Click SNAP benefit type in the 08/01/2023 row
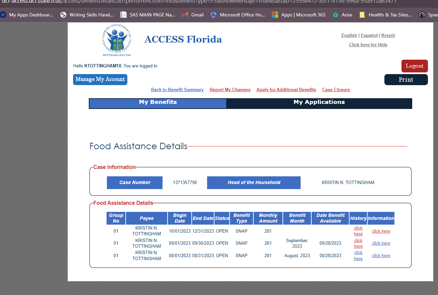Viewport: 438px width, 295px height. coord(242,256)
